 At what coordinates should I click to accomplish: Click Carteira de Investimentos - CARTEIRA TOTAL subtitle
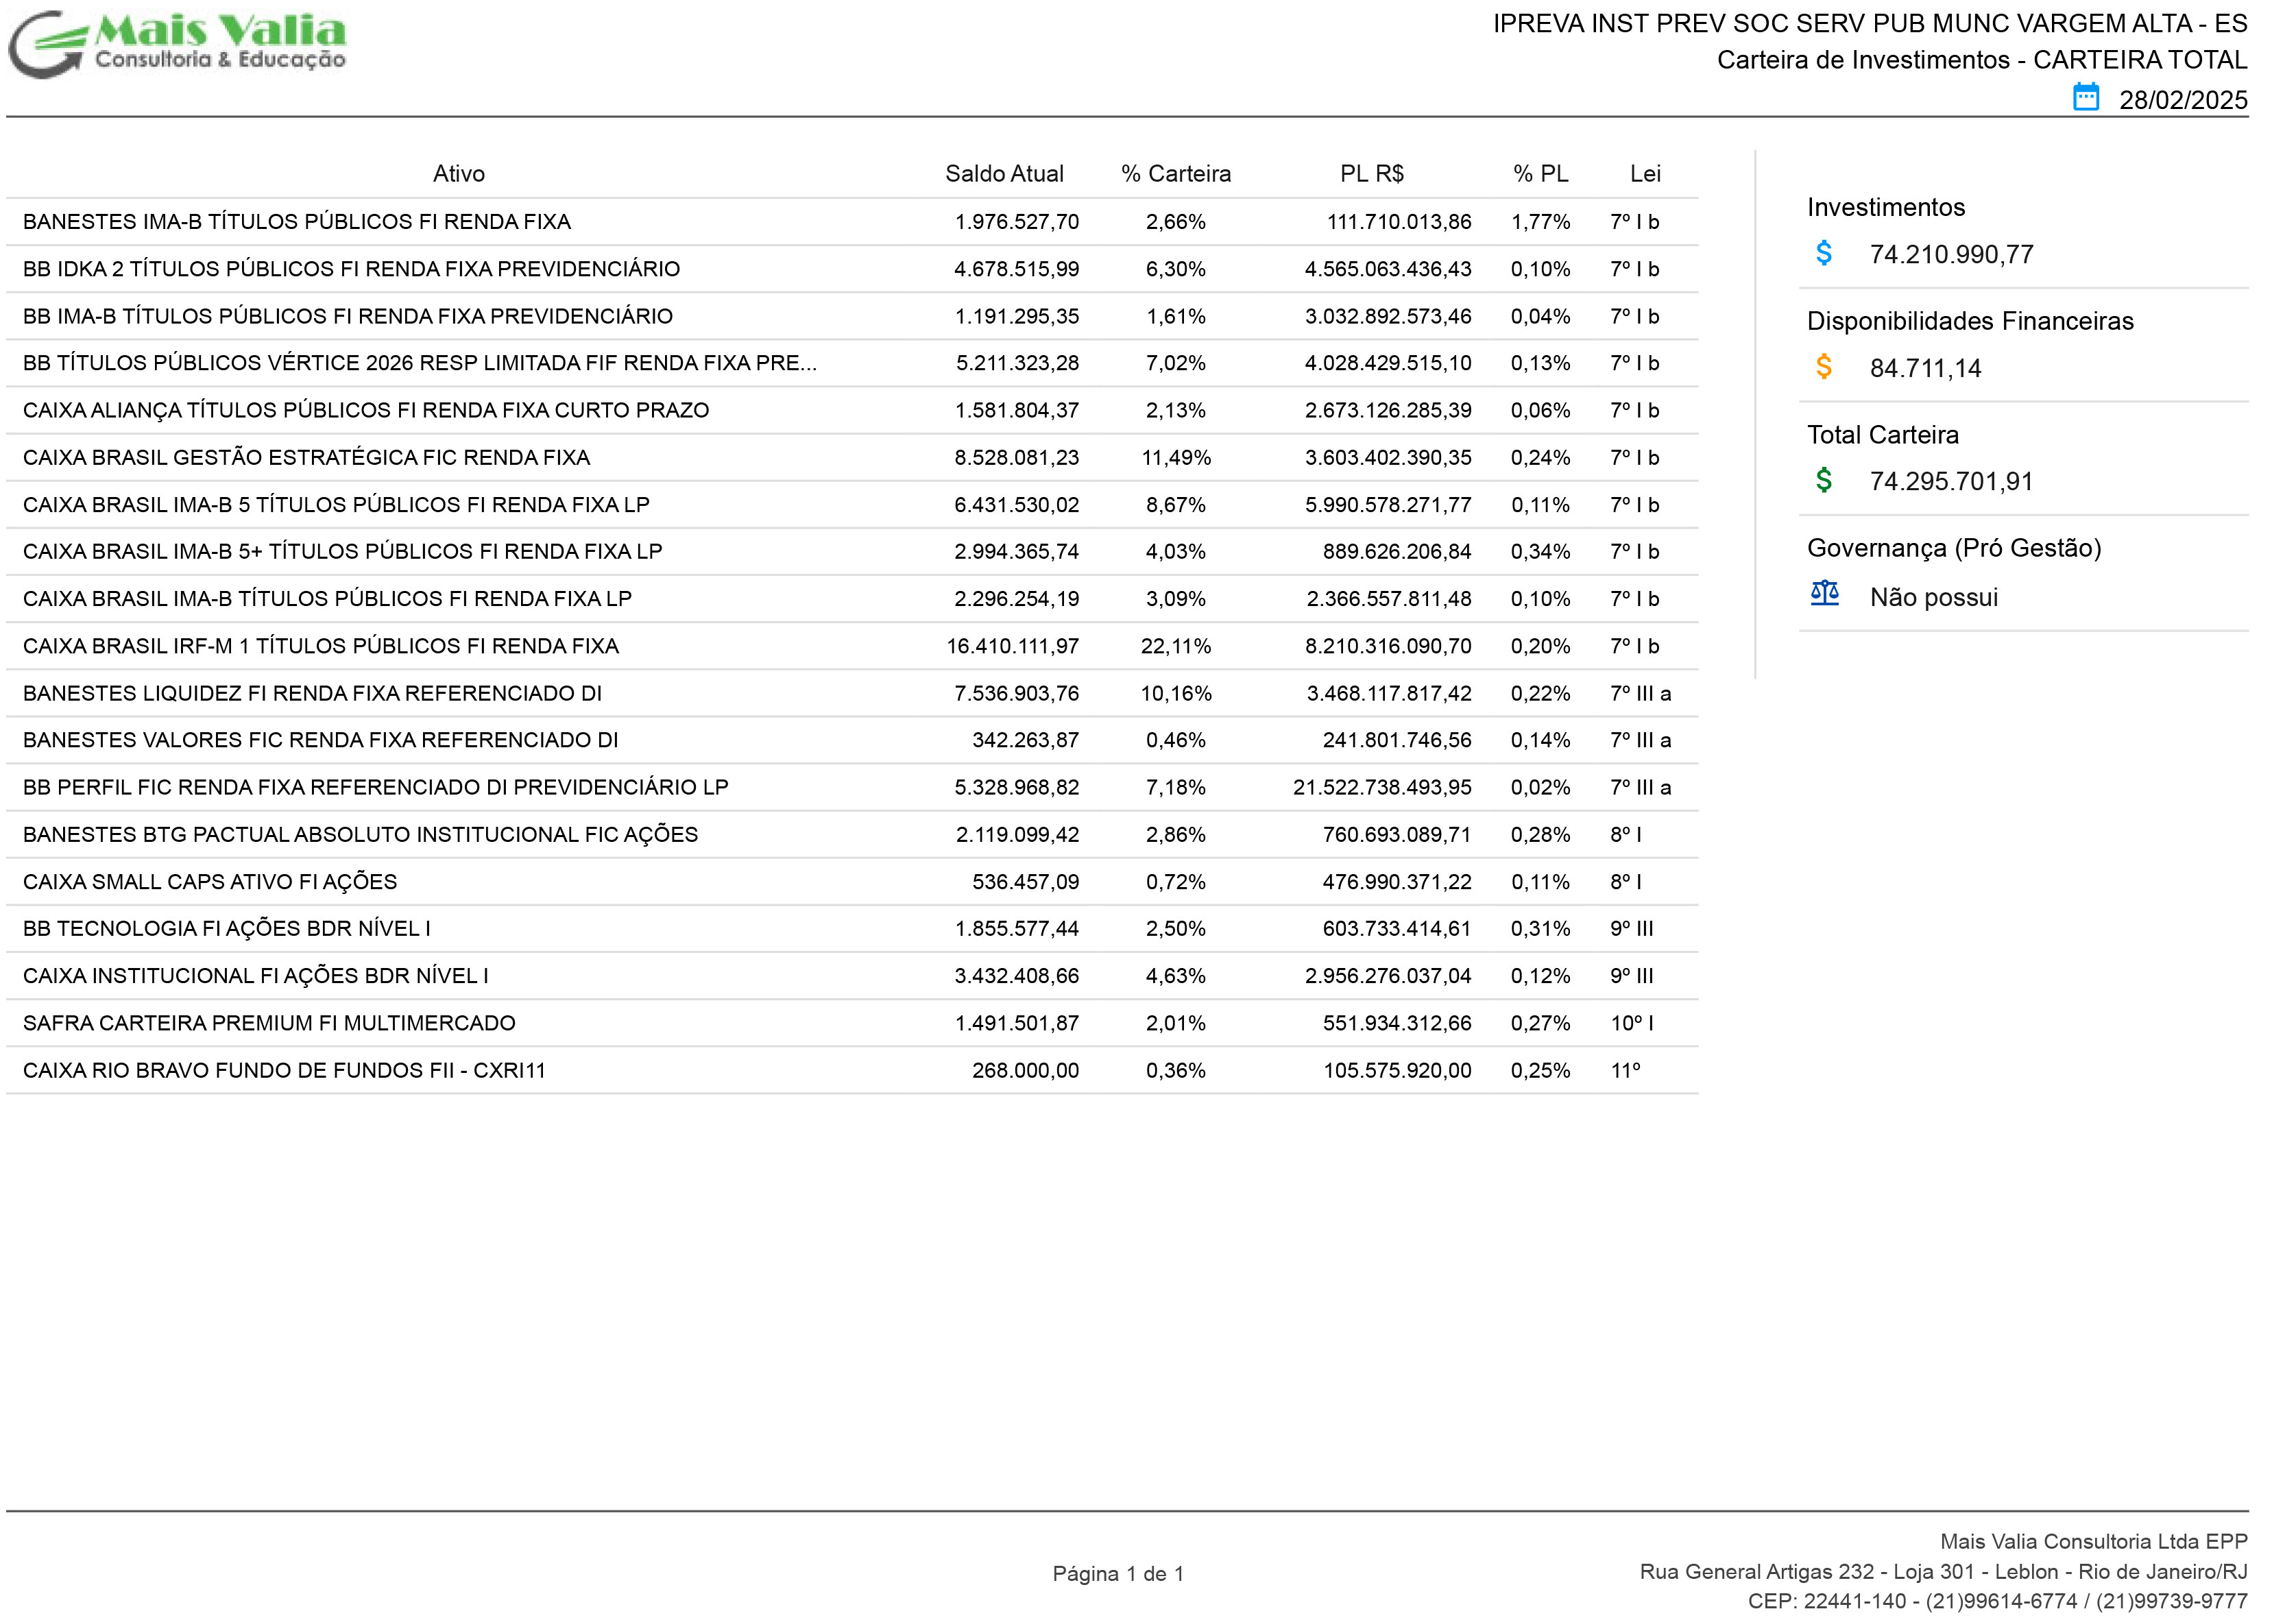coord(1982,60)
